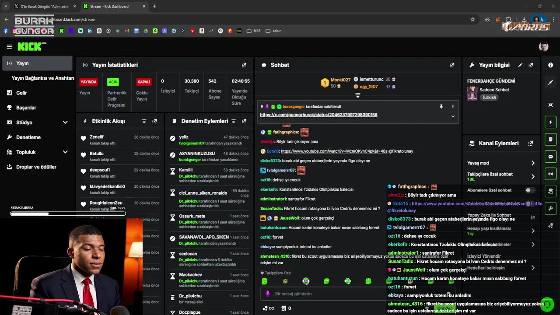Click the info icon in the right sidebar
The height and width of the screenshot is (315, 560).
(550, 65)
